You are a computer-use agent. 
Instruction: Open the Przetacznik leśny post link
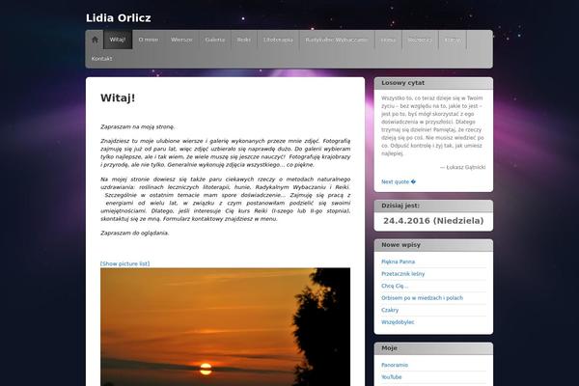point(402,274)
